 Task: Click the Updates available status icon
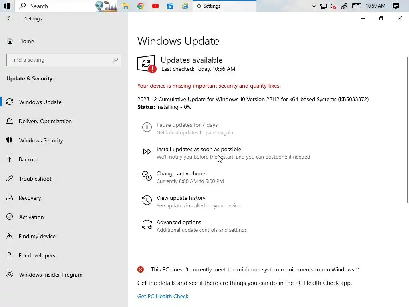tap(147, 64)
